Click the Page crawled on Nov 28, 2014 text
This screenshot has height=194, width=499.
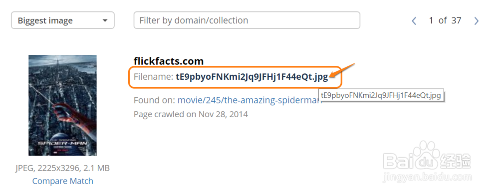point(191,114)
